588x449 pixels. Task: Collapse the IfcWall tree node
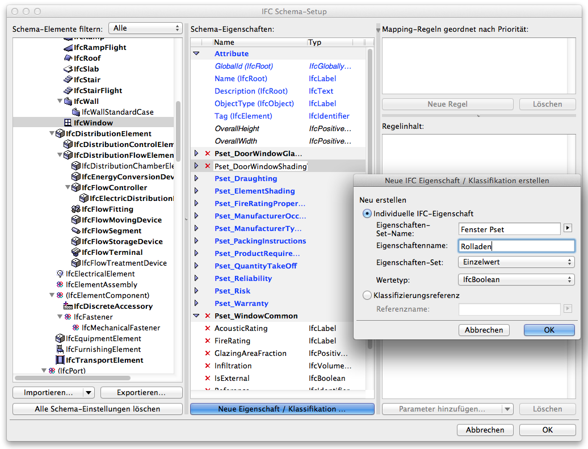point(60,101)
